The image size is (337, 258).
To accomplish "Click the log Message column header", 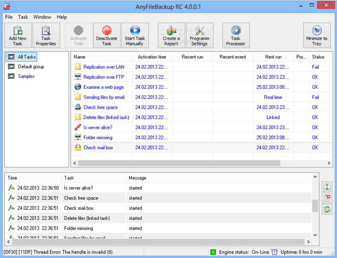I will [219, 178].
